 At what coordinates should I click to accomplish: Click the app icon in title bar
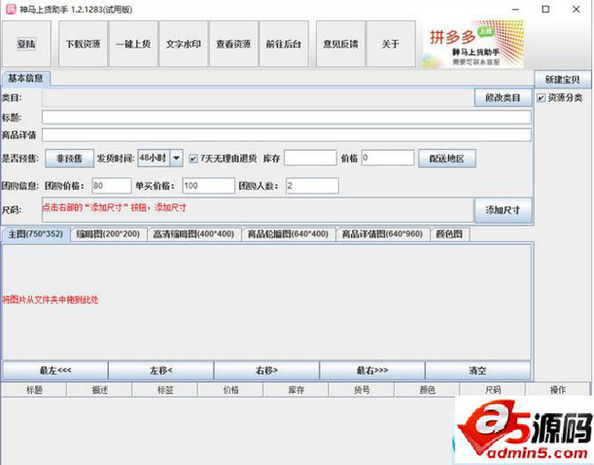tap(11, 9)
